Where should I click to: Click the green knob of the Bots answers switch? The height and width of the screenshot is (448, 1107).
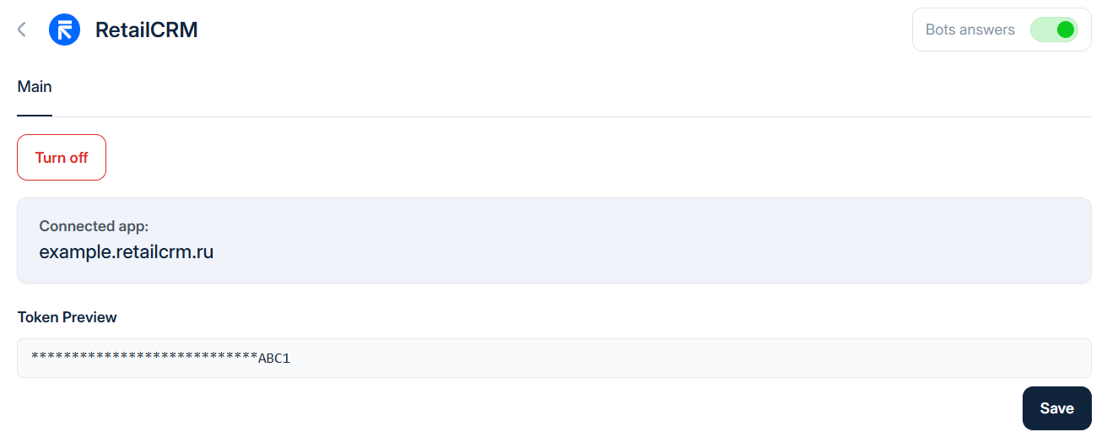tap(1065, 30)
